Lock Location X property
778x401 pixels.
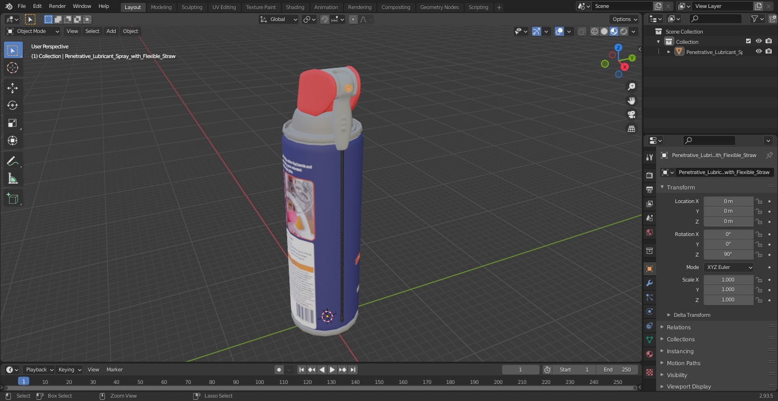[x=759, y=201]
